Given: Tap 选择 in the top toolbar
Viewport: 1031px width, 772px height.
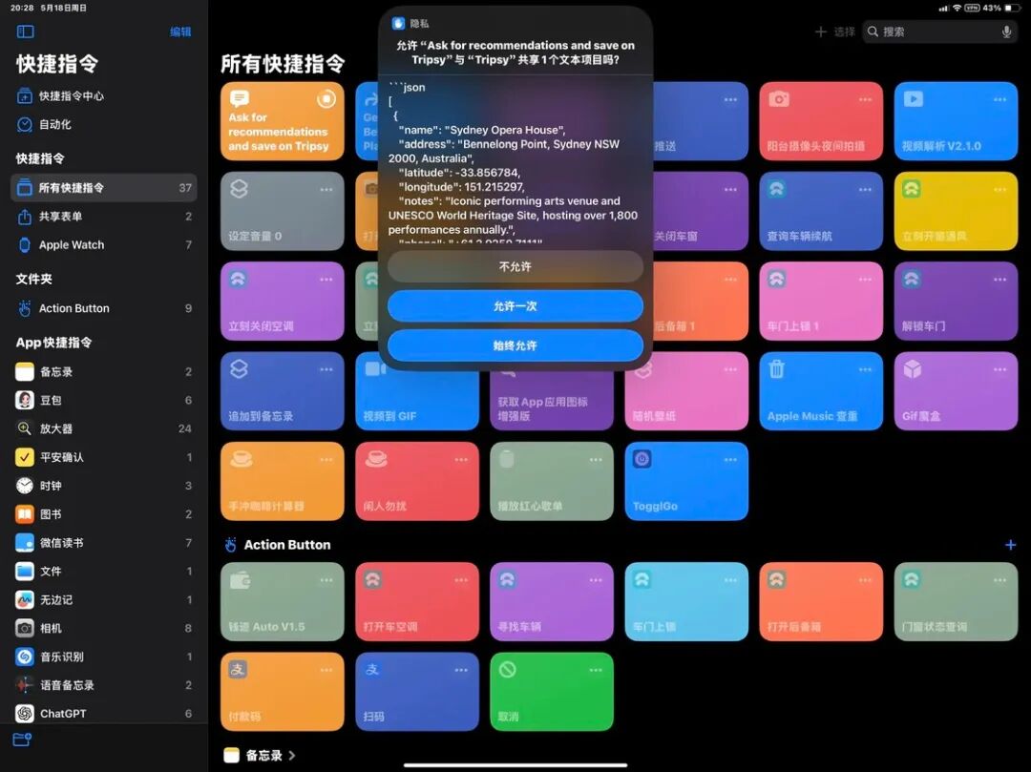Looking at the screenshot, I should coord(844,31).
